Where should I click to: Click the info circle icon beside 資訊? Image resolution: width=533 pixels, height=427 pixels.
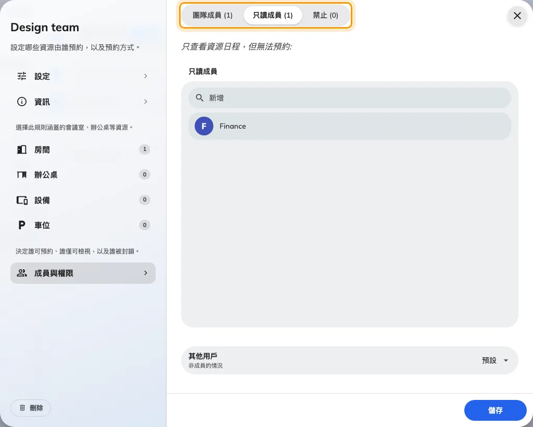click(22, 102)
